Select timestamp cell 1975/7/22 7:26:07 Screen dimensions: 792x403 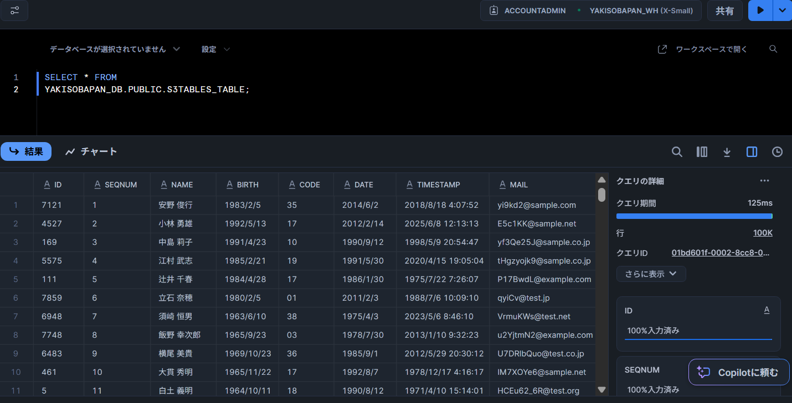tap(443, 279)
